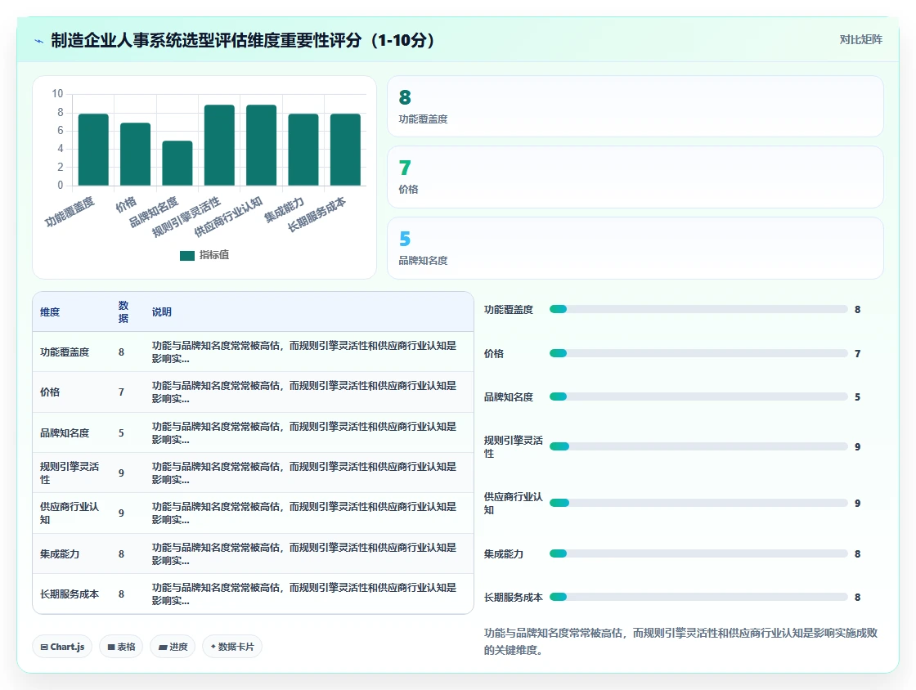Image resolution: width=916 pixels, height=690 pixels.
Task: Select the 规则引擎灵活性 cell in the table
Action: 70,473
